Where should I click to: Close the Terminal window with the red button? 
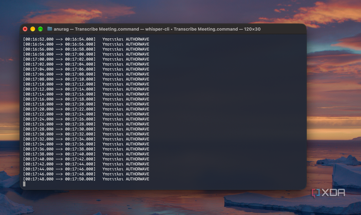[25, 29]
